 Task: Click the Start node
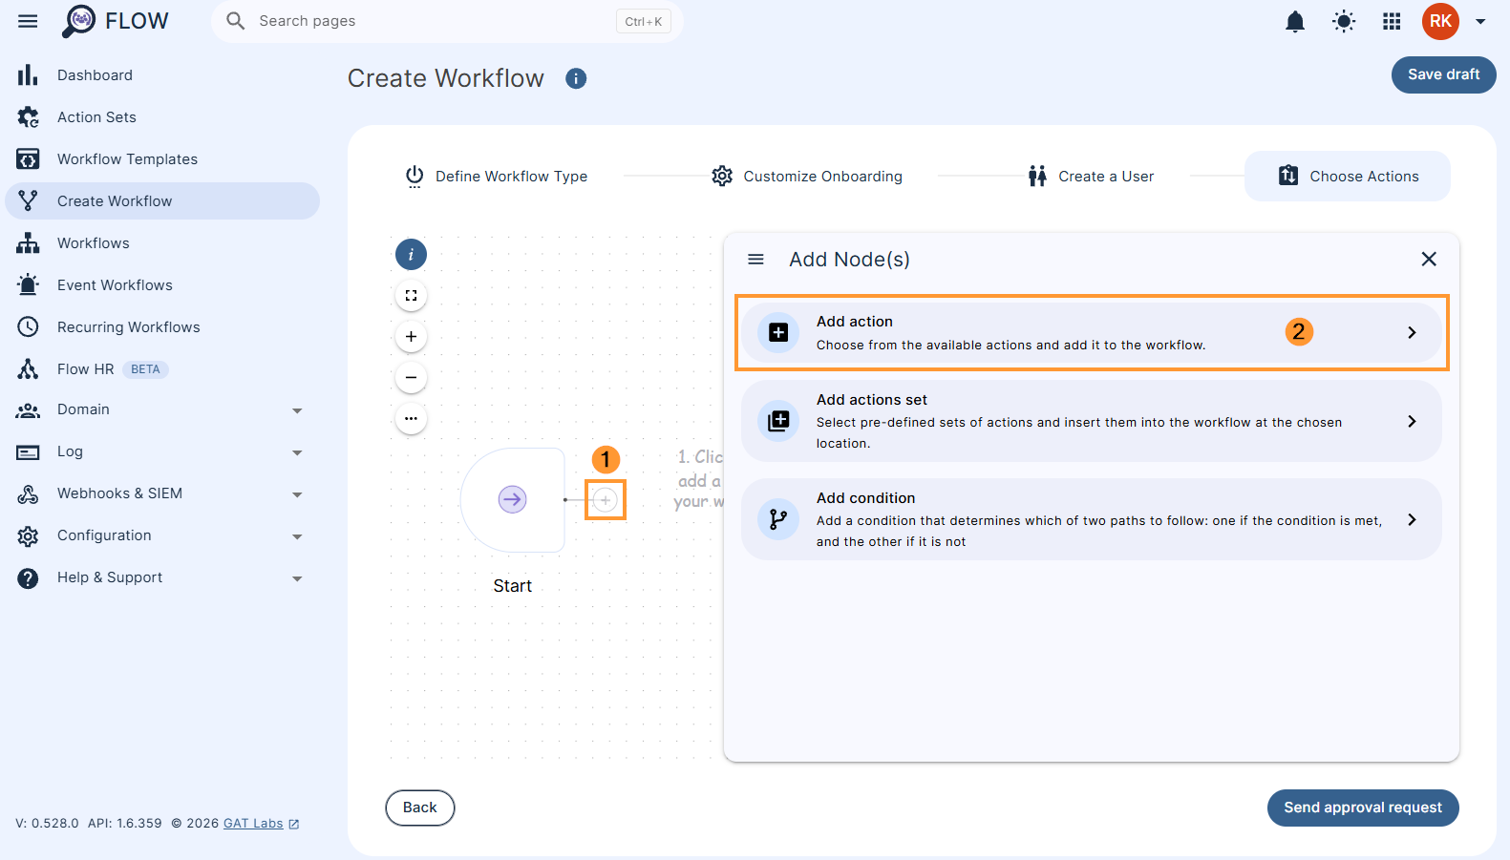click(x=513, y=499)
